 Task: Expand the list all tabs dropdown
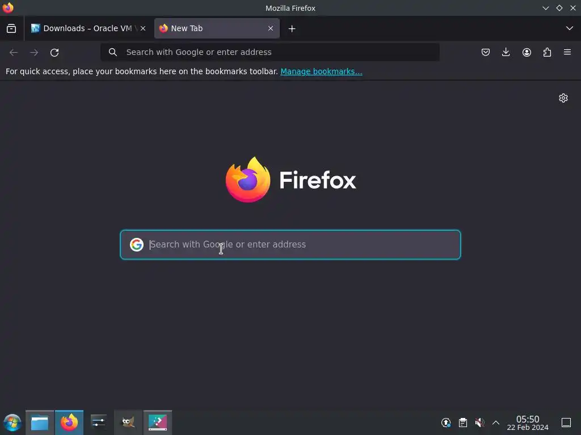click(570, 28)
